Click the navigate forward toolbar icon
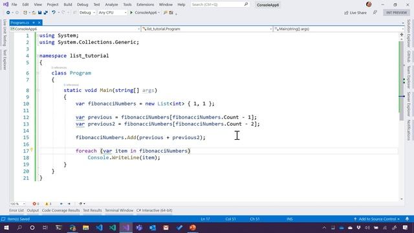This screenshot has width=414, height=233. coord(17,13)
